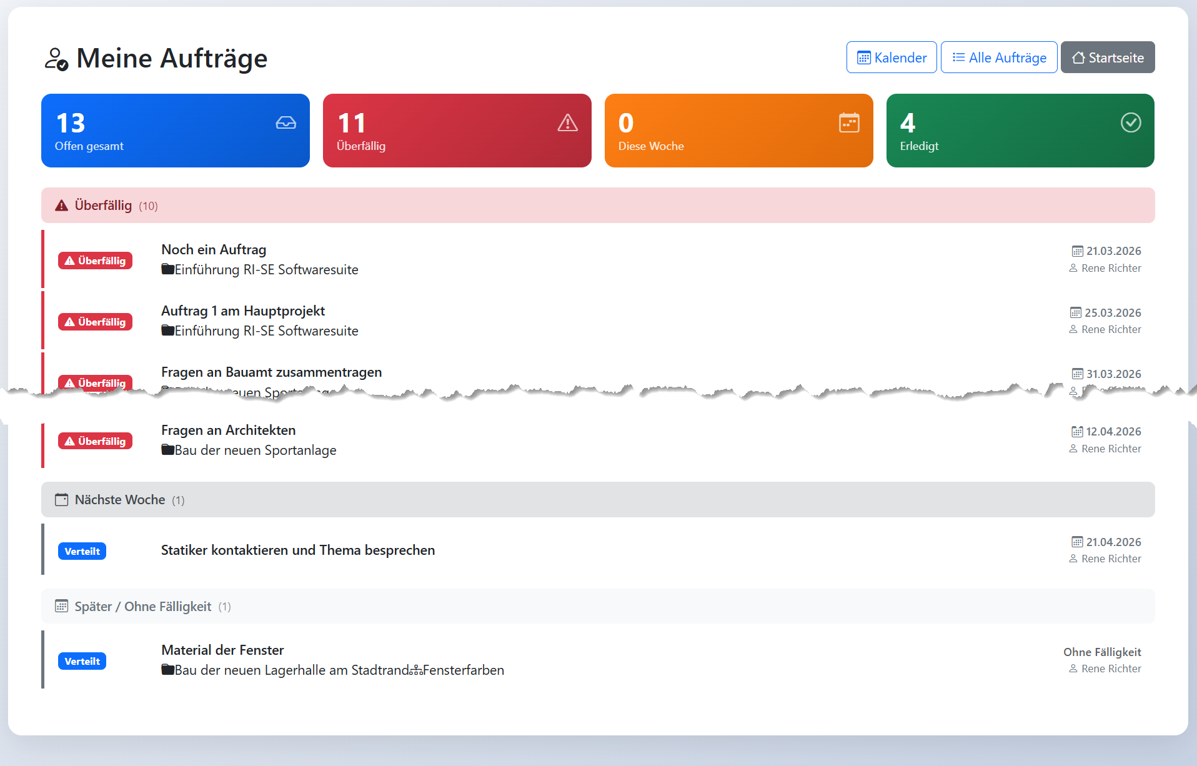Select the green Erledigt card
Screen dimensions: 1197x766
point(1020,131)
